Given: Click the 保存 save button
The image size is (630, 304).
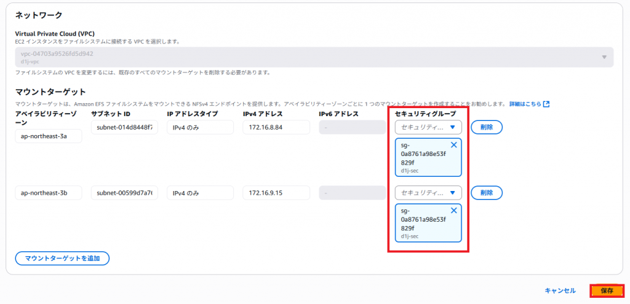Looking at the screenshot, I should click(x=606, y=290).
